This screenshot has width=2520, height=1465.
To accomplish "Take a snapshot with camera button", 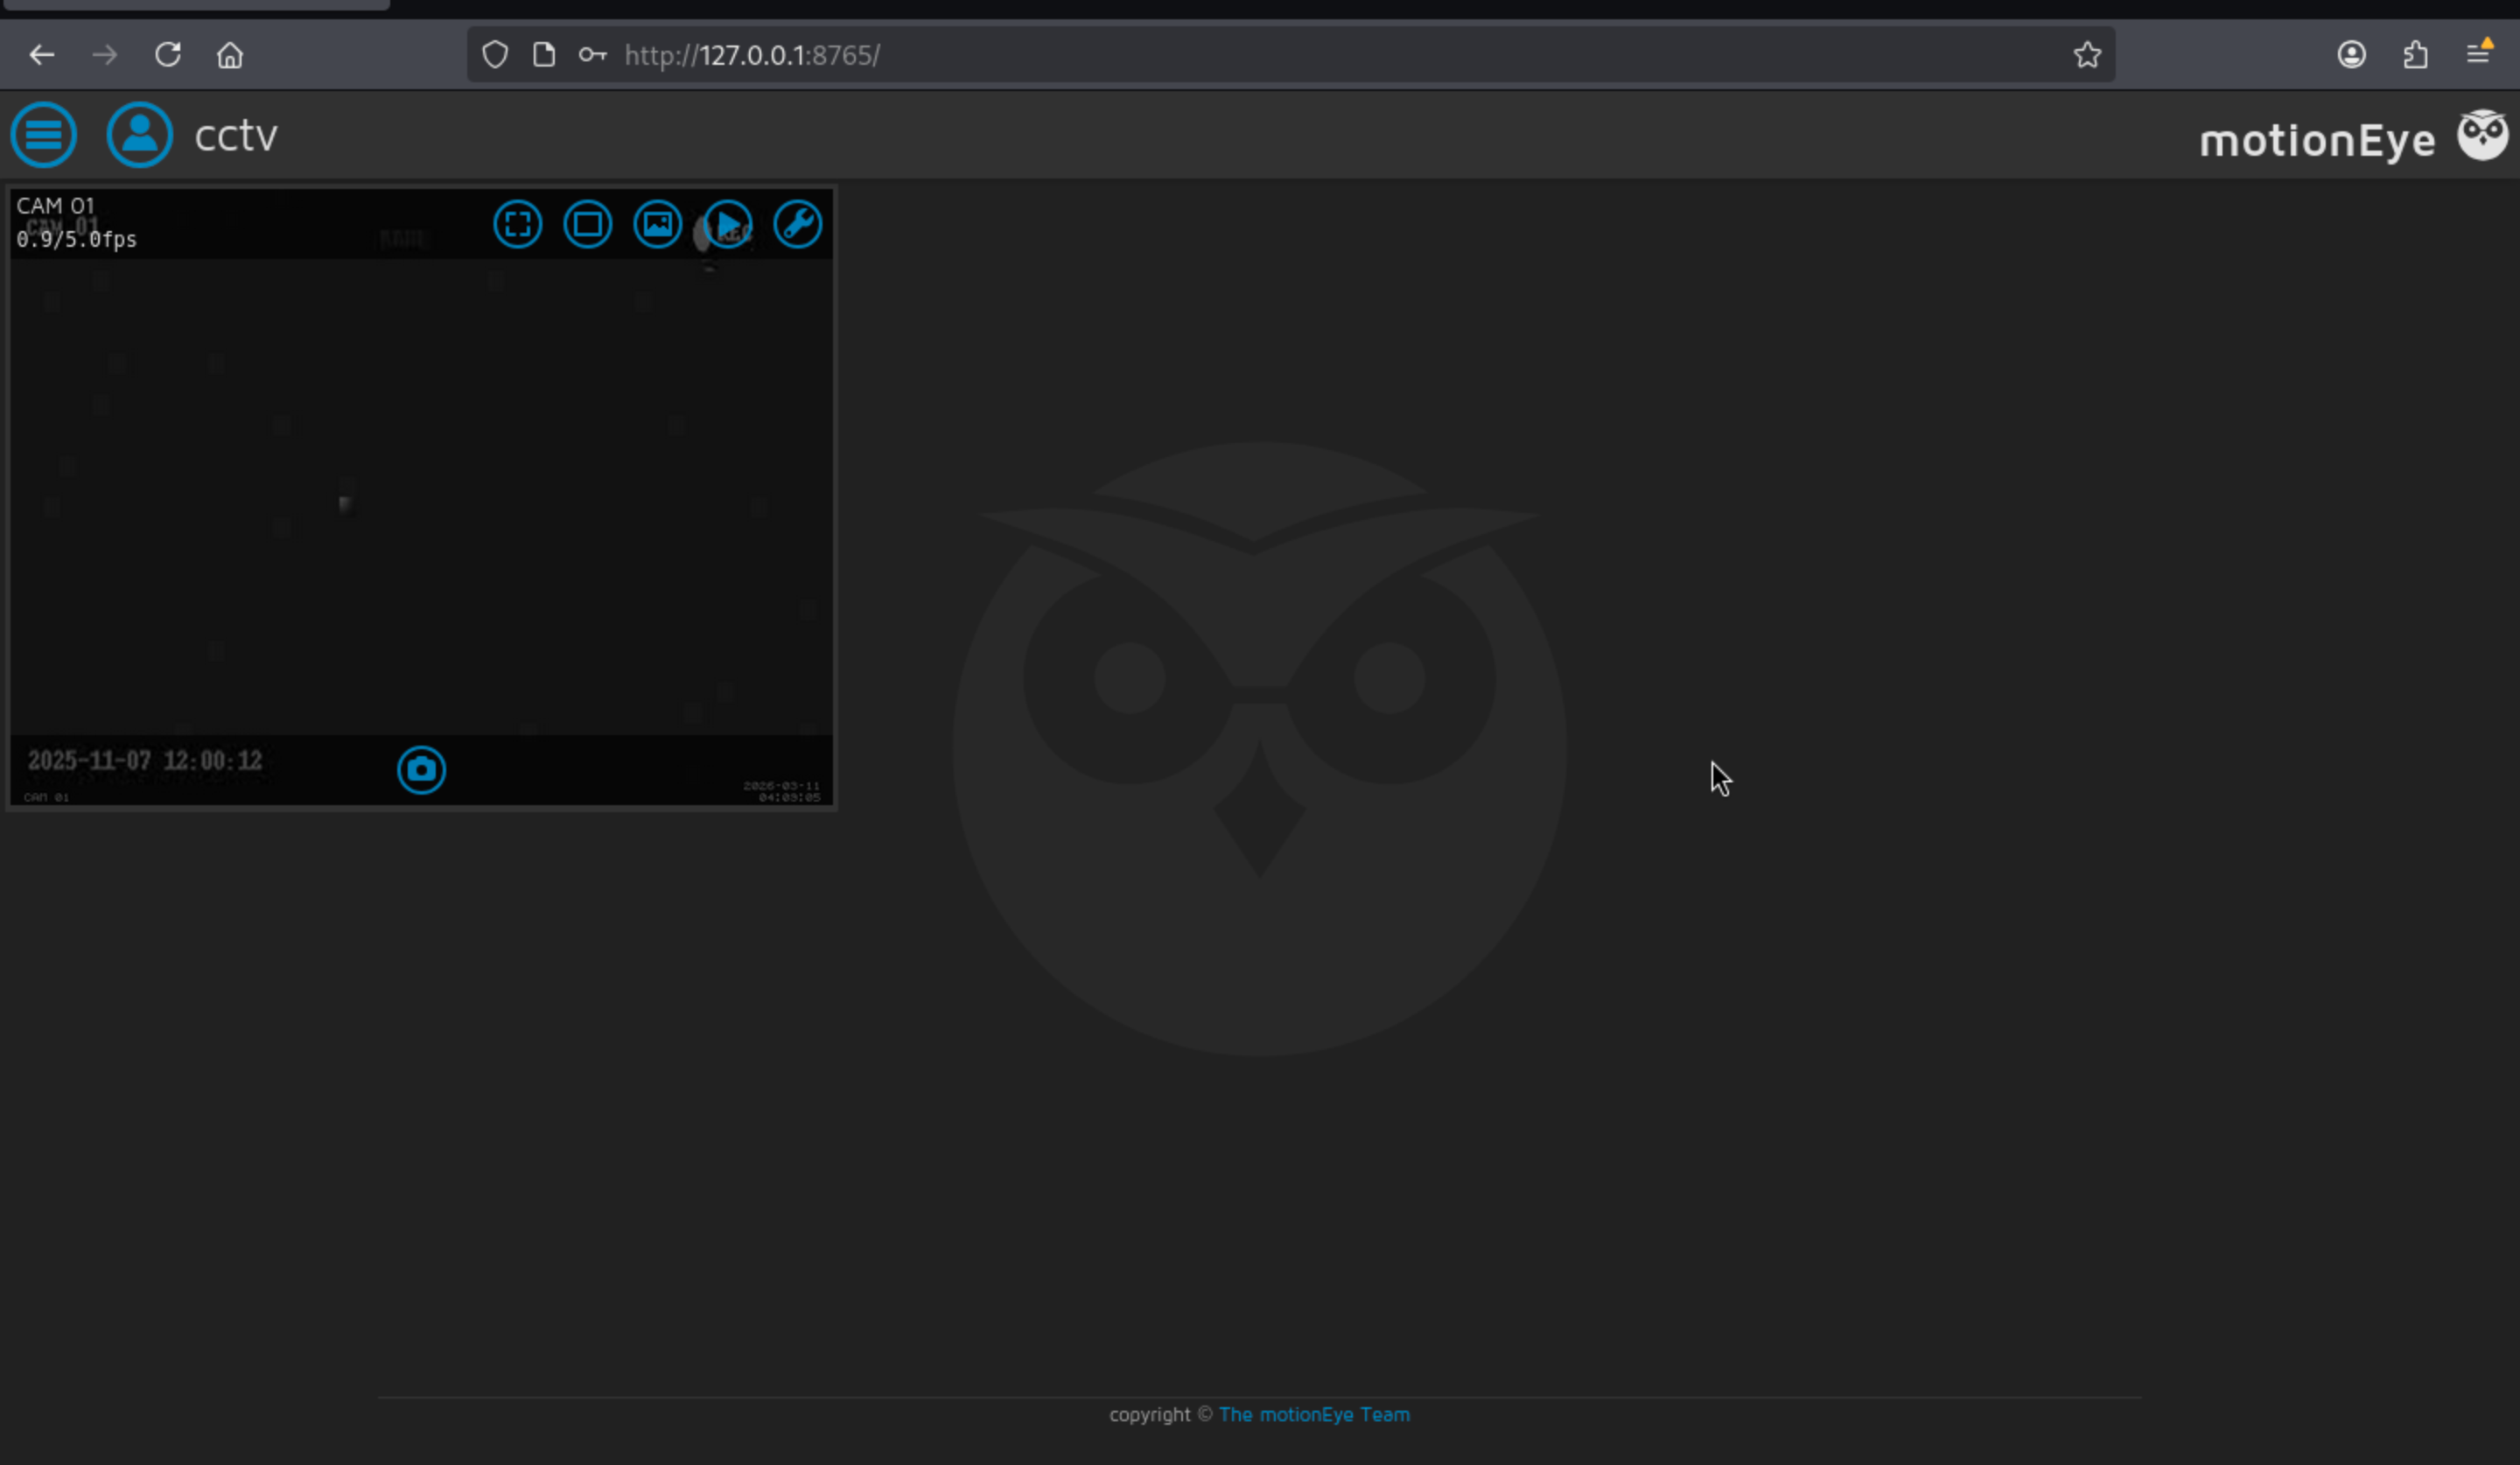I will click(421, 770).
